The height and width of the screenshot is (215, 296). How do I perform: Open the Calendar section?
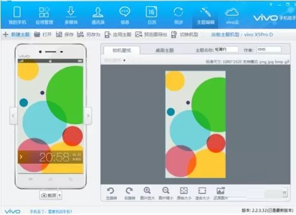pyautogui.click(x=152, y=16)
